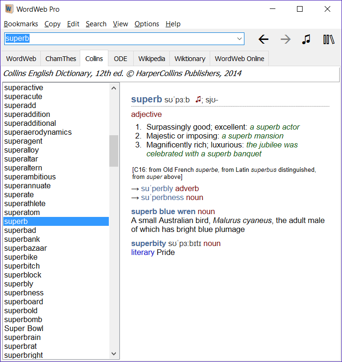Open the WordWeb Online tab
This screenshot has height=362, width=342.
coord(239,59)
